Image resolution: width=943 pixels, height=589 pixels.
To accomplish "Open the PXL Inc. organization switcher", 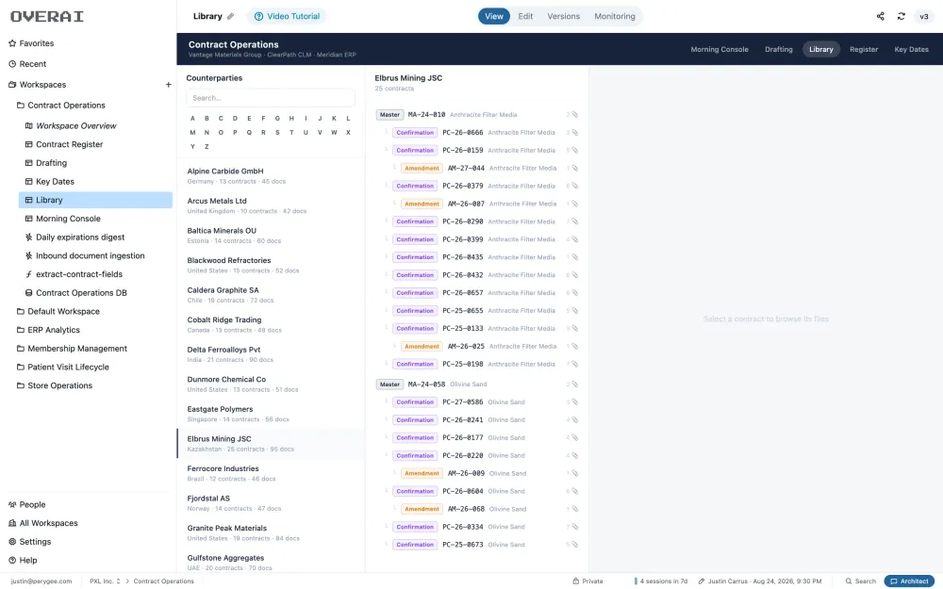I will tap(105, 581).
